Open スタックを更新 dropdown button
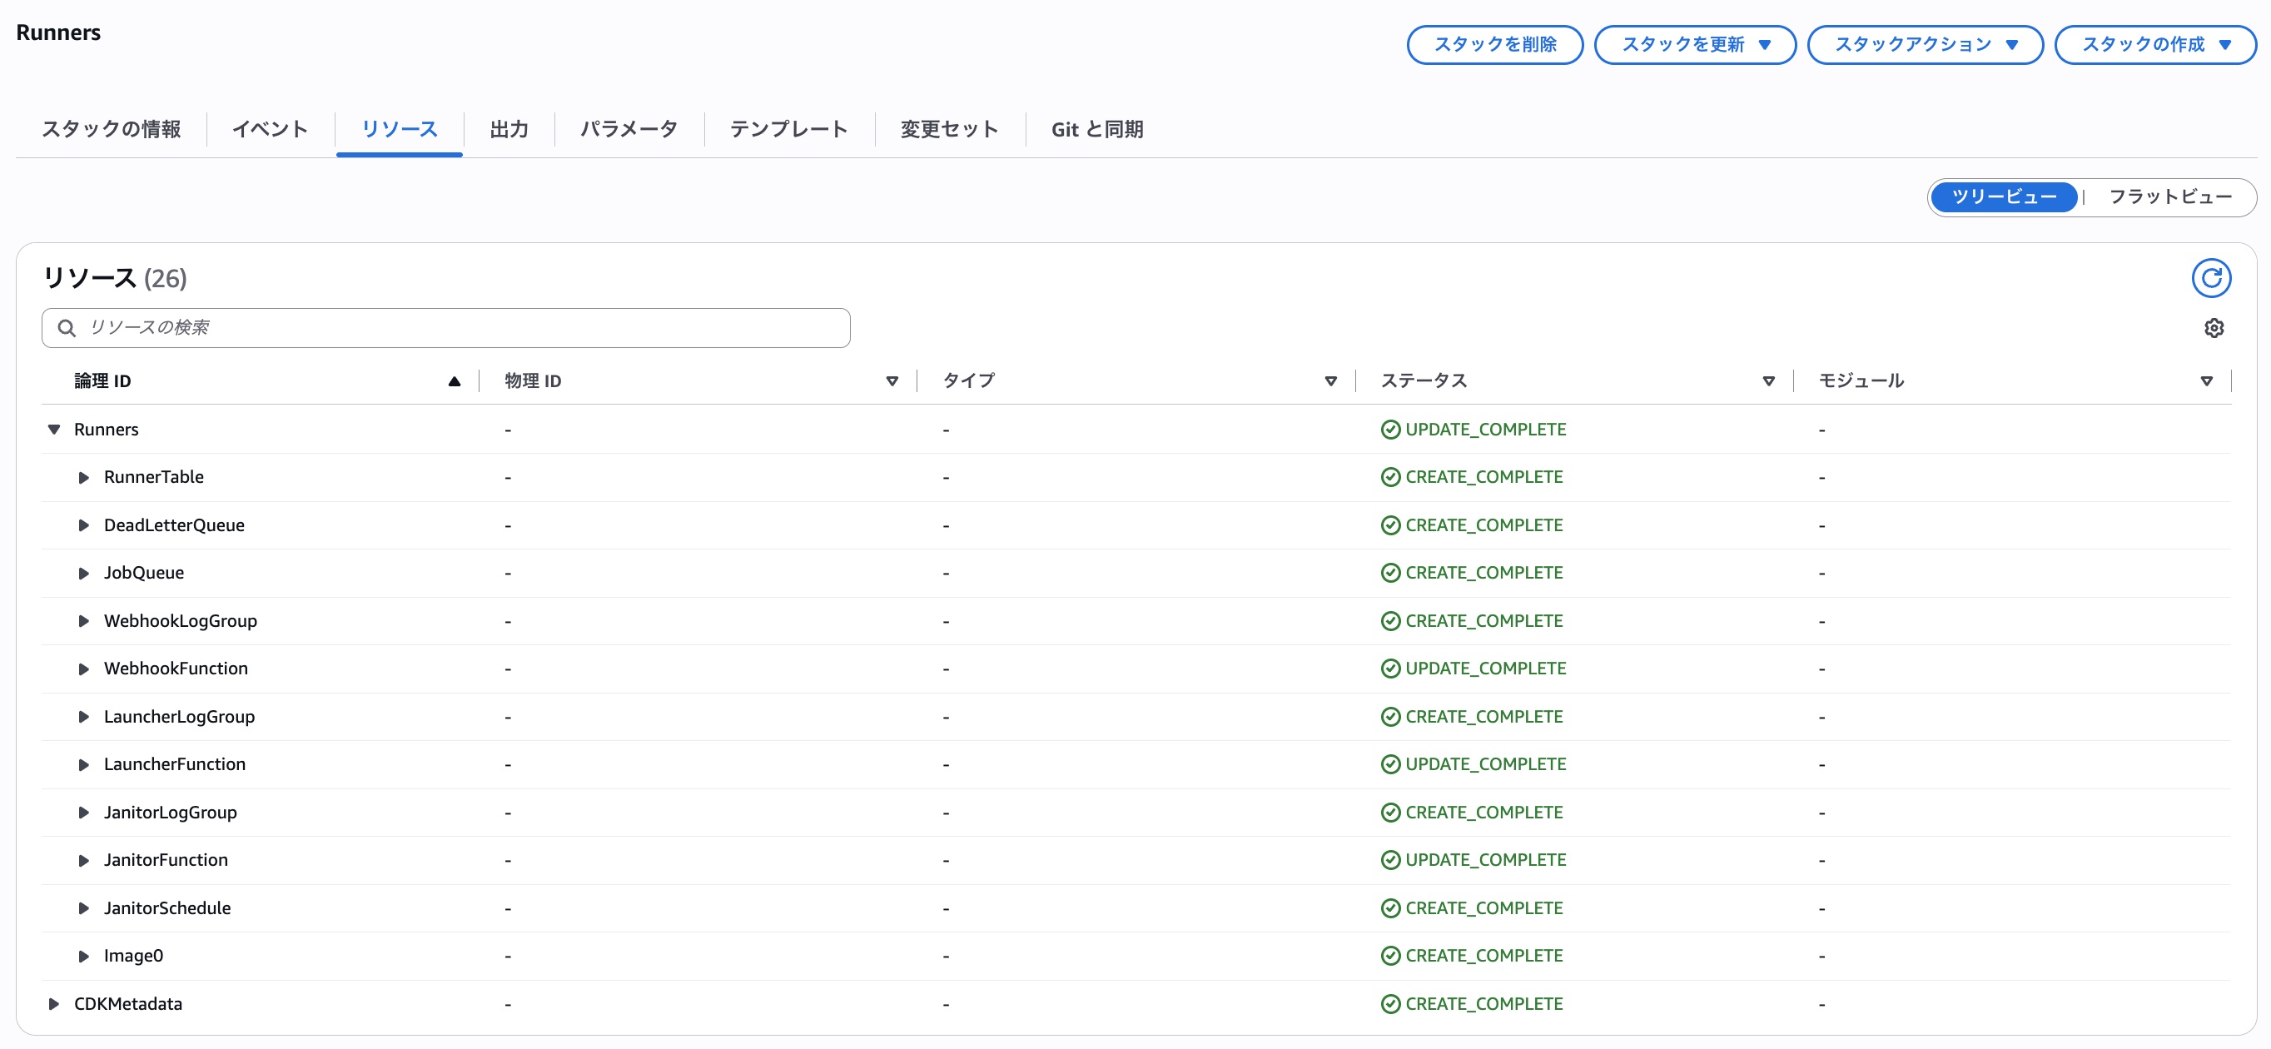This screenshot has width=2271, height=1049. [1694, 45]
